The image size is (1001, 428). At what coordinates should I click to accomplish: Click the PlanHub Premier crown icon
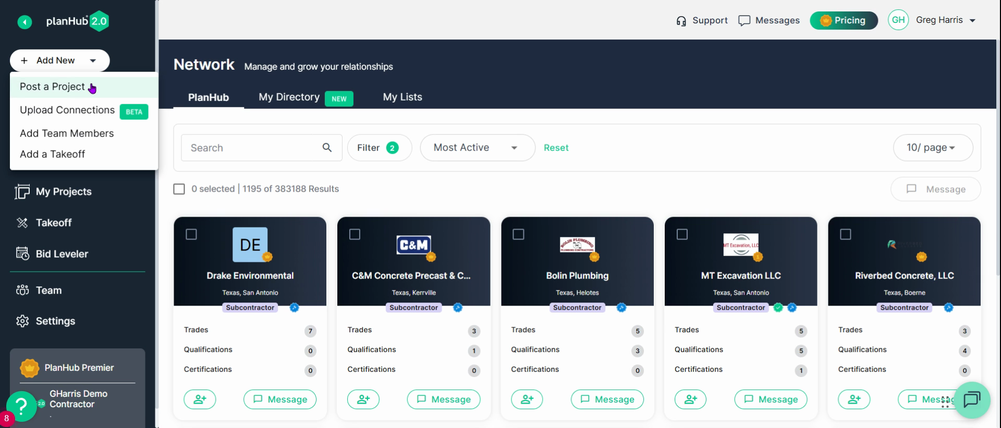(x=29, y=368)
